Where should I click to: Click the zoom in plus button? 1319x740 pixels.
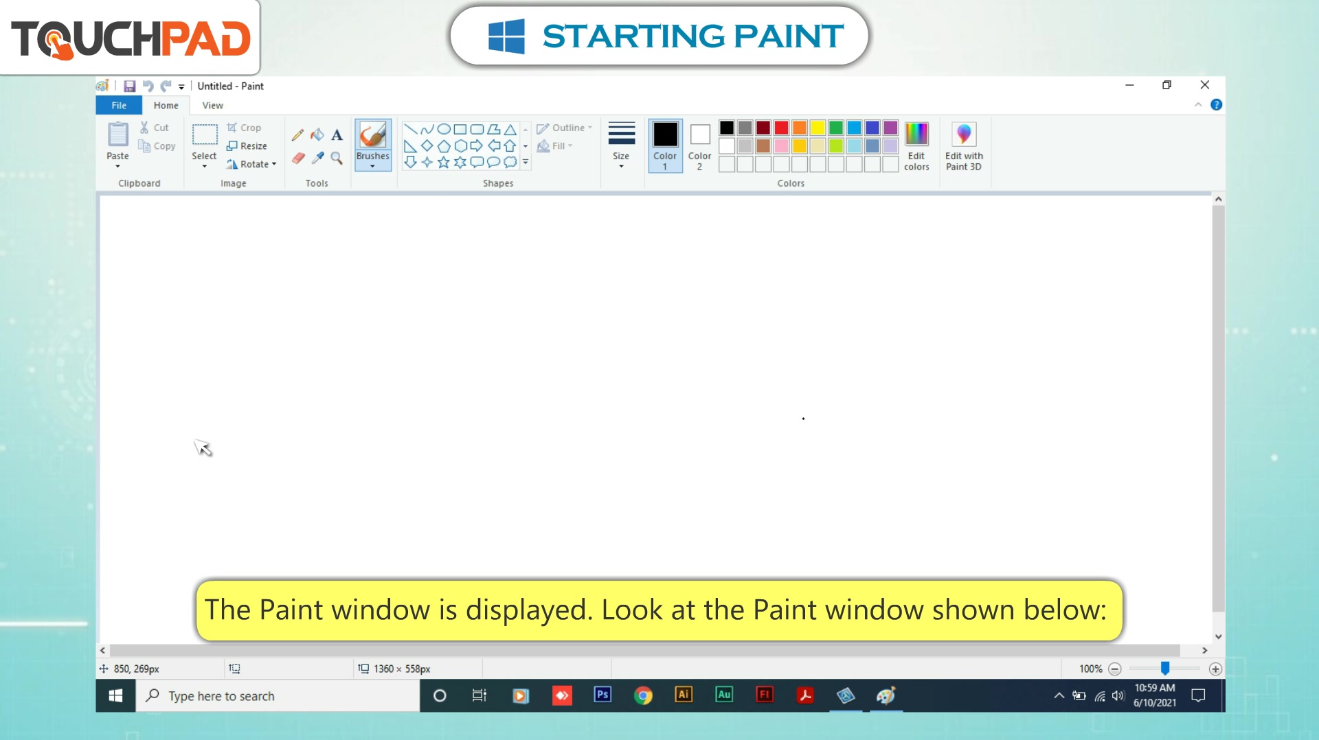[1215, 669]
